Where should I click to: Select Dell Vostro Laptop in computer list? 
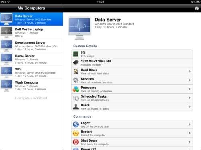31,32
